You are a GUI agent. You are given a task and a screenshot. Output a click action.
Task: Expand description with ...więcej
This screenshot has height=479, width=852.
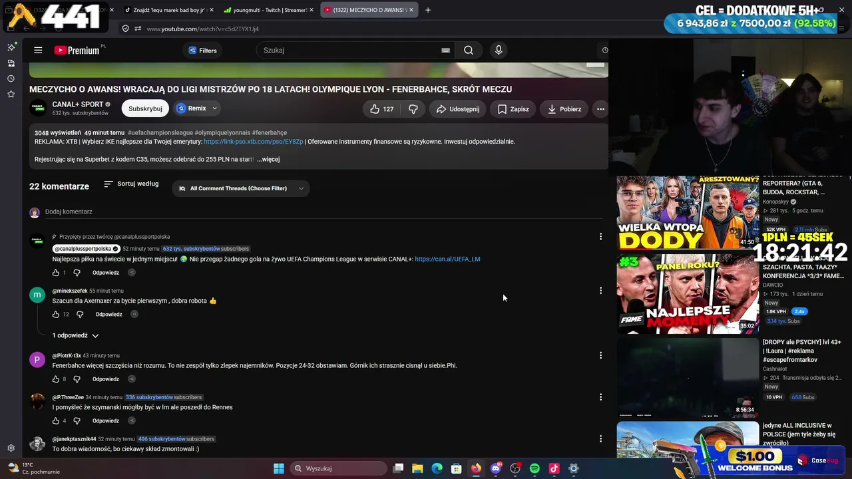point(268,160)
